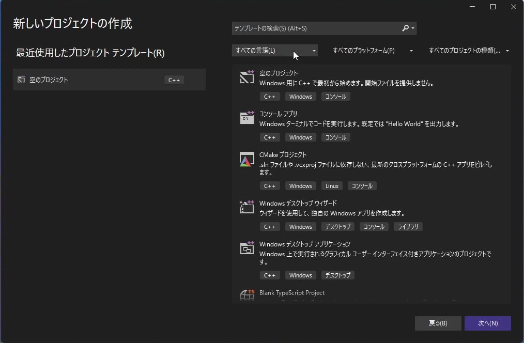The width and height of the screenshot is (524, 343).
Task: Click the CMake プロジェクト triangle icon
Action: tap(247, 159)
